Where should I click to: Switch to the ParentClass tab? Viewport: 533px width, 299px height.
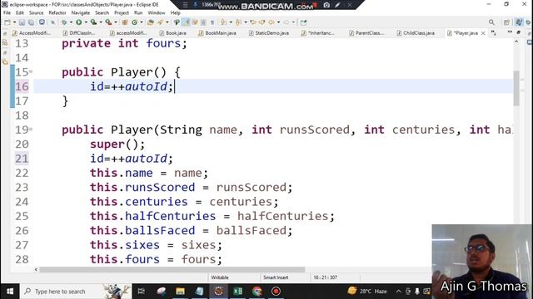pyautogui.click(x=366, y=33)
